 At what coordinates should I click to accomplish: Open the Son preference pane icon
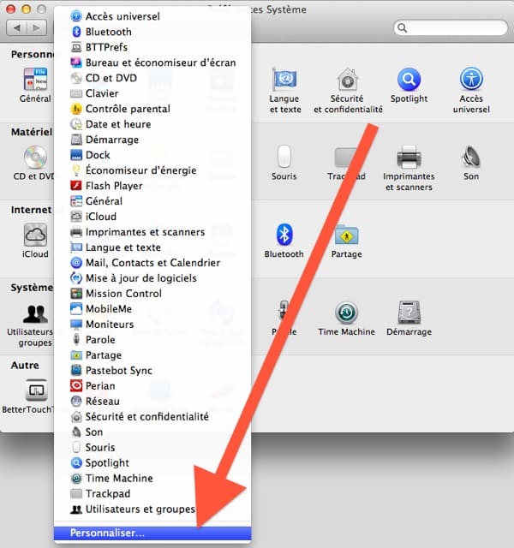coord(471,157)
